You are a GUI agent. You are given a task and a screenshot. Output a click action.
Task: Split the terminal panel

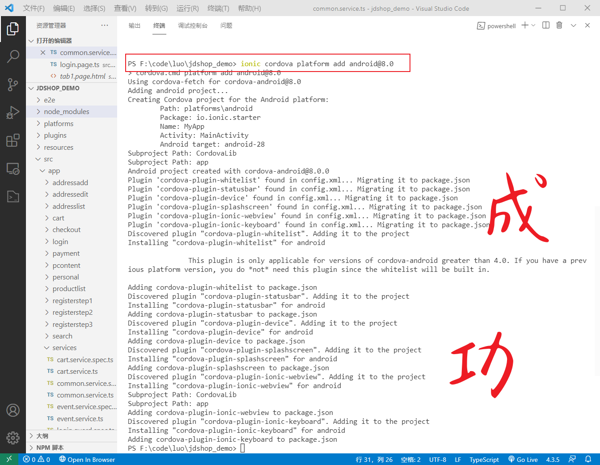[546, 25]
